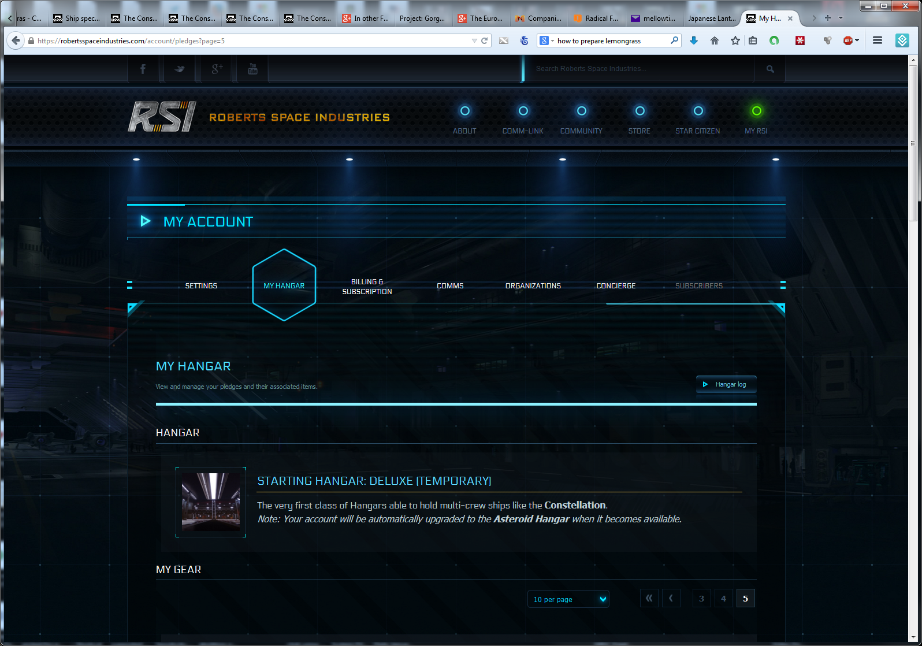
Task: Open the Billing & Subscription tab
Action: coord(367,287)
